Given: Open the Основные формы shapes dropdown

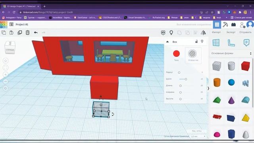Looking at the screenshot, I should (x=231, y=53).
